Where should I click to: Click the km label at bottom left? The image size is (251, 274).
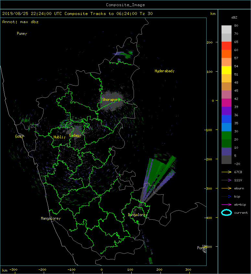[5, 270]
